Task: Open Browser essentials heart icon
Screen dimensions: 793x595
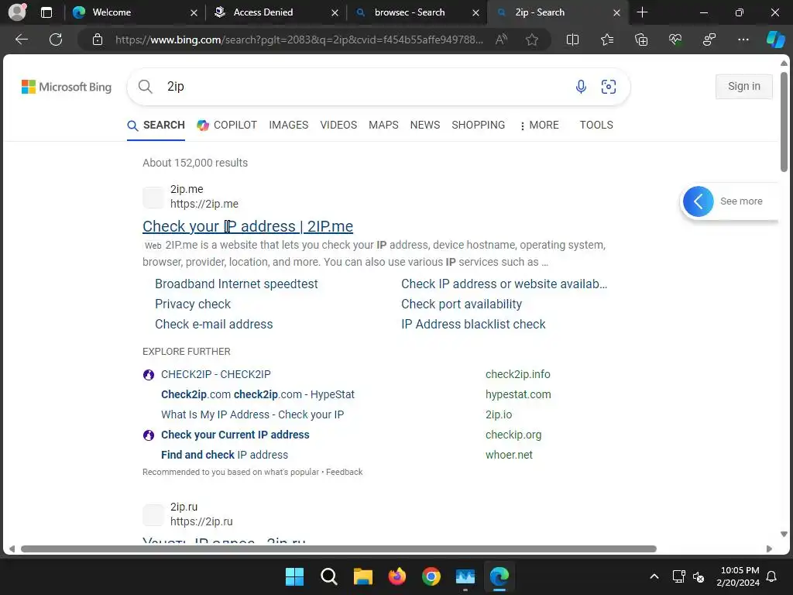Action: 675,40
